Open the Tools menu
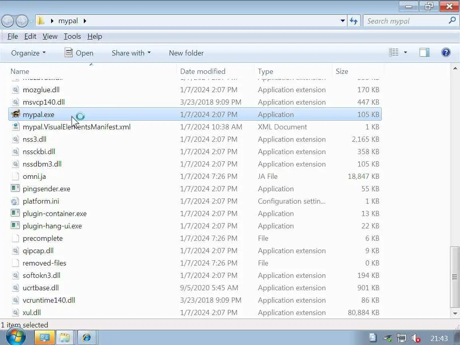460x345 pixels. (72, 36)
